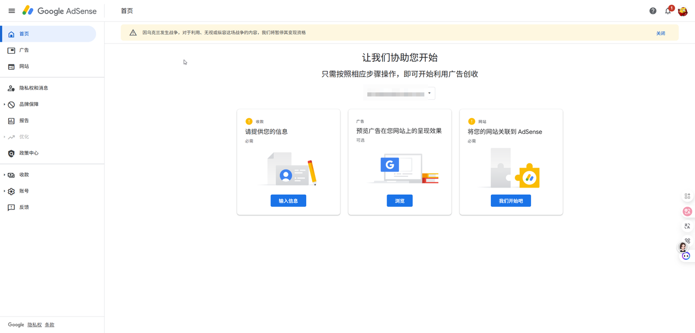Open the 隐私权 footer link
Viewport: 695px width, 333px height.
[x=34, y=325]
